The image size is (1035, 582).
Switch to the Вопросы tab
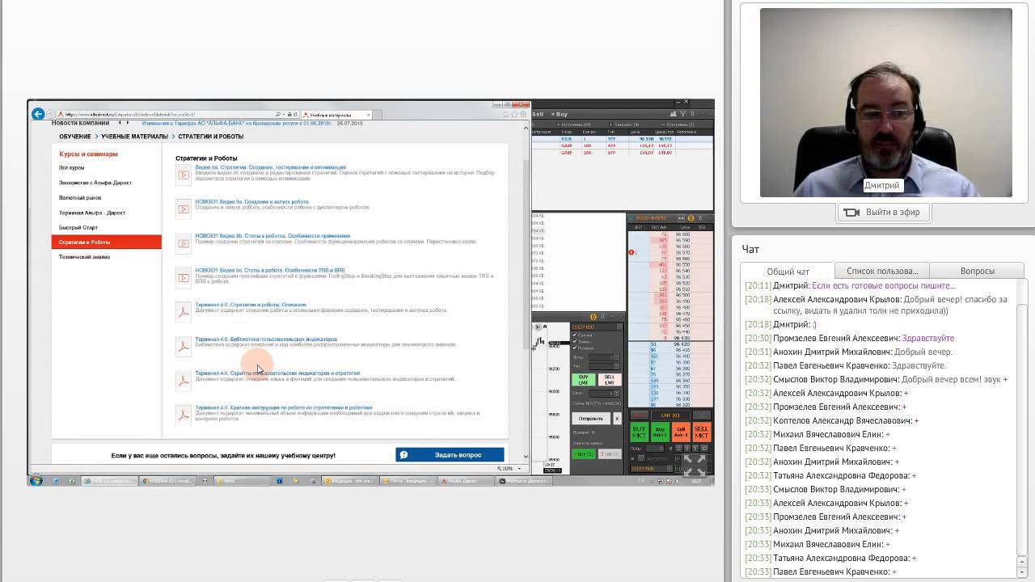point(978,271)
